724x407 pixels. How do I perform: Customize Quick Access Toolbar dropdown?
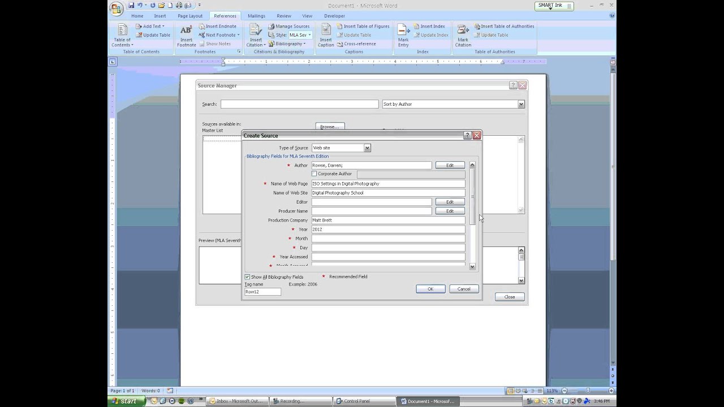click(x=199, y=5)
